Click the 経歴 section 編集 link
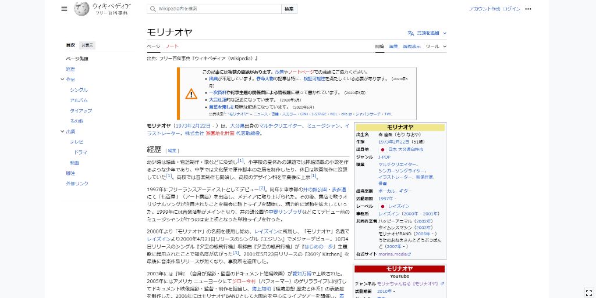 (x=173, y=150)
